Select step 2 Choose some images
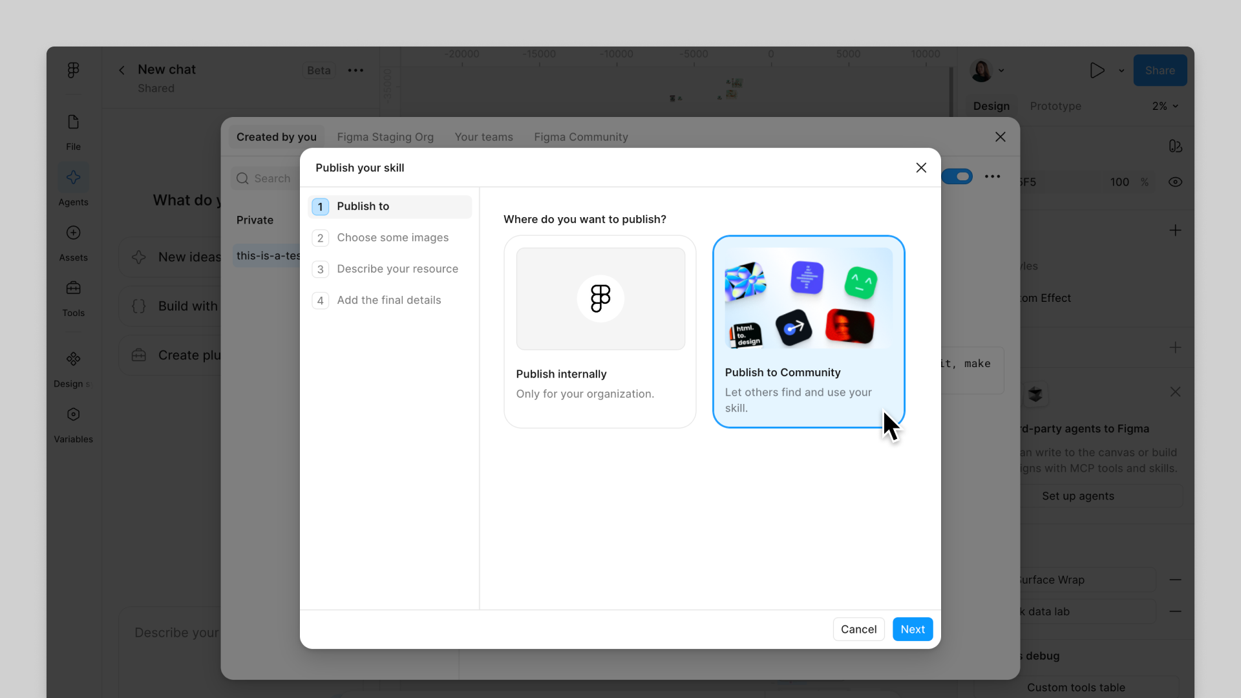The width and height of the screenshot is (1241, 698). 390,238
